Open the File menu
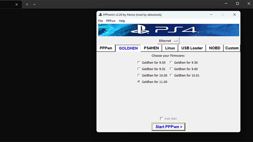This screenshot has width=253, height=142. 100,21
